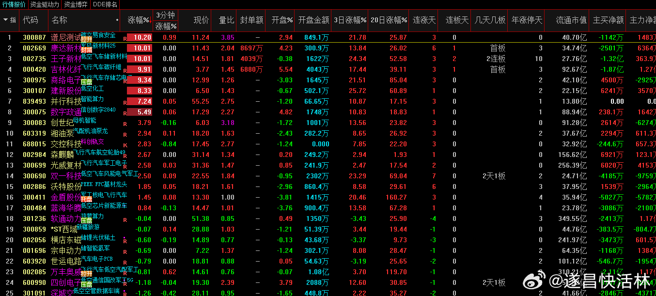Open the DDE排名 tab
This screenshot has width=656, height=296.
(x=105, y=4)
